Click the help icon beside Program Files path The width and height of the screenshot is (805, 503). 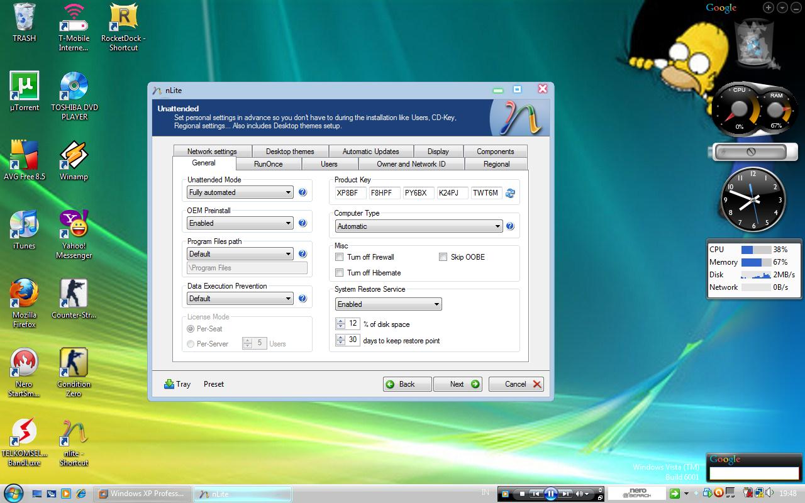pos(303,254)
